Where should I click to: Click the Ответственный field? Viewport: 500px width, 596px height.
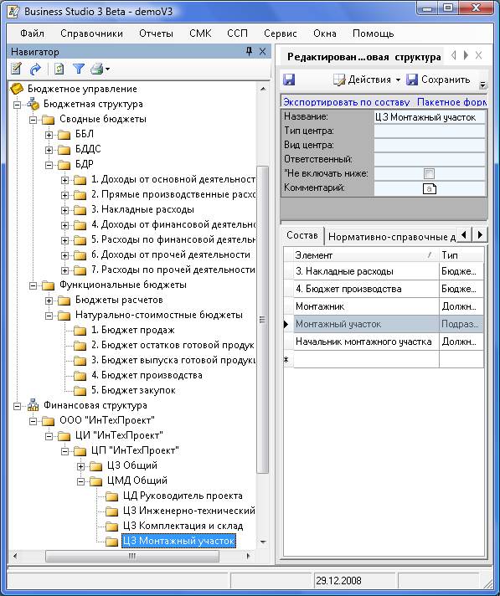tap(430, 159)
